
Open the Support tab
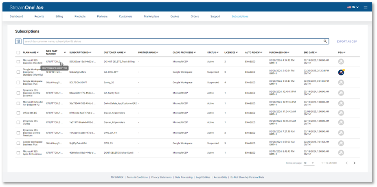(x=215, y=17)
